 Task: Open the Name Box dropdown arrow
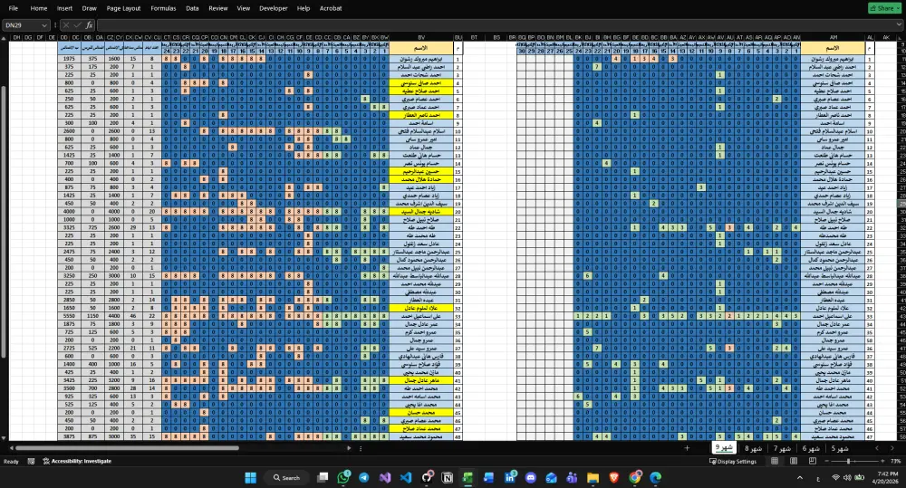[43, 25]
